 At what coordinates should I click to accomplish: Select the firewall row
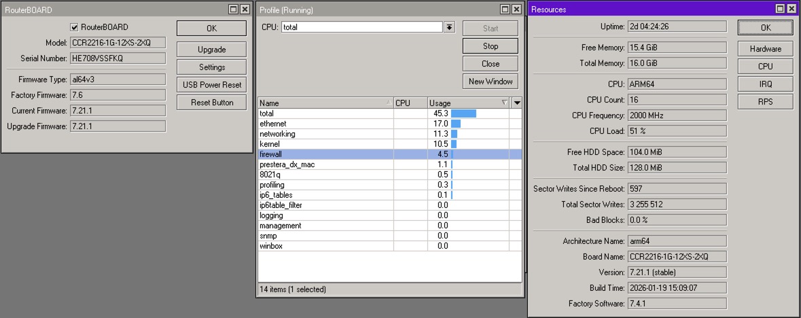pyautogui.click(x=390, y=154)
